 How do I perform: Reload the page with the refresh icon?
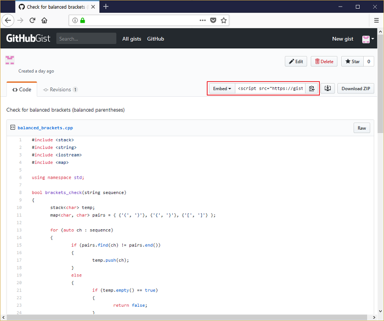(32, 20)
